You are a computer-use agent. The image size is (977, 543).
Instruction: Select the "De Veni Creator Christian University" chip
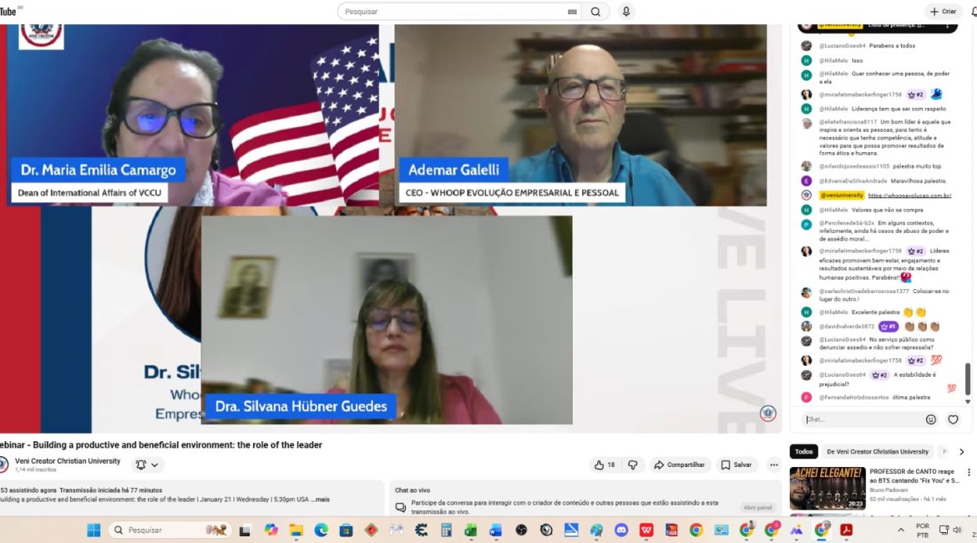pos(878,452)
